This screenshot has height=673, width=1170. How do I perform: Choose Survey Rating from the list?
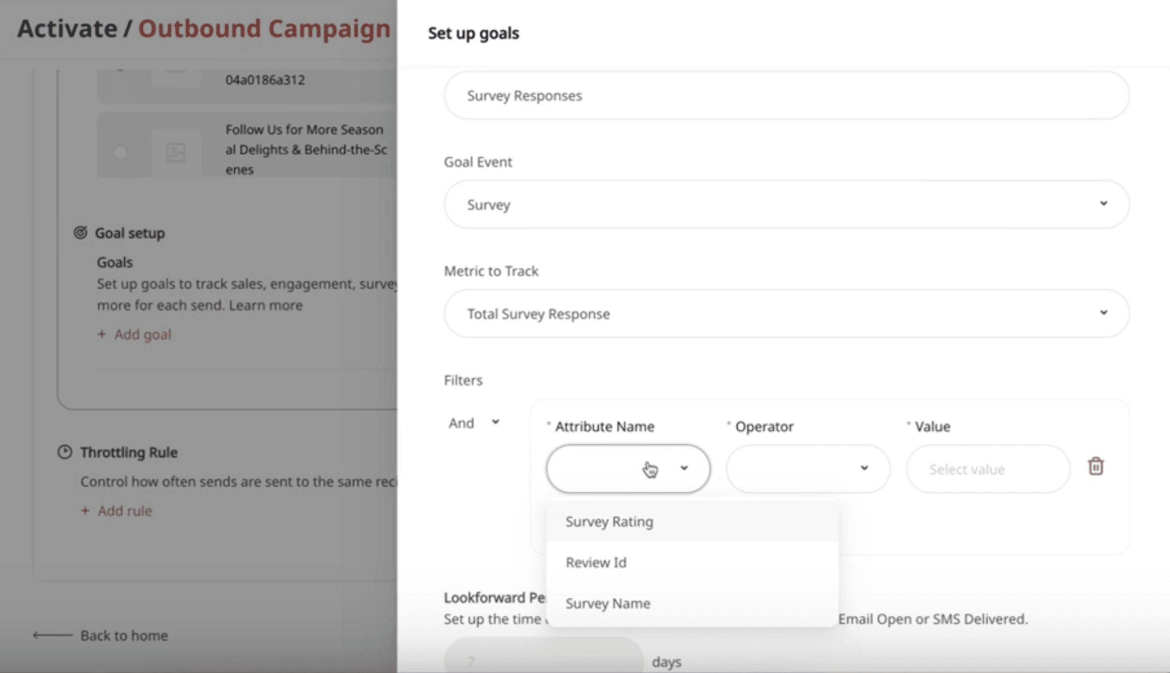[609, 521]
